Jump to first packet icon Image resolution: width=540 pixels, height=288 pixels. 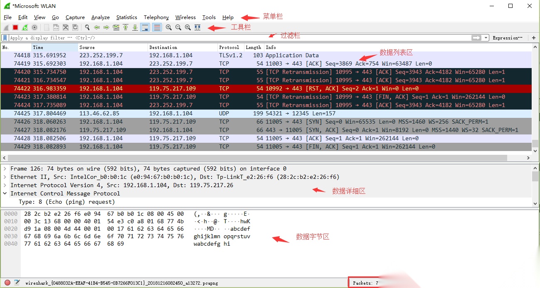point(126,27)
